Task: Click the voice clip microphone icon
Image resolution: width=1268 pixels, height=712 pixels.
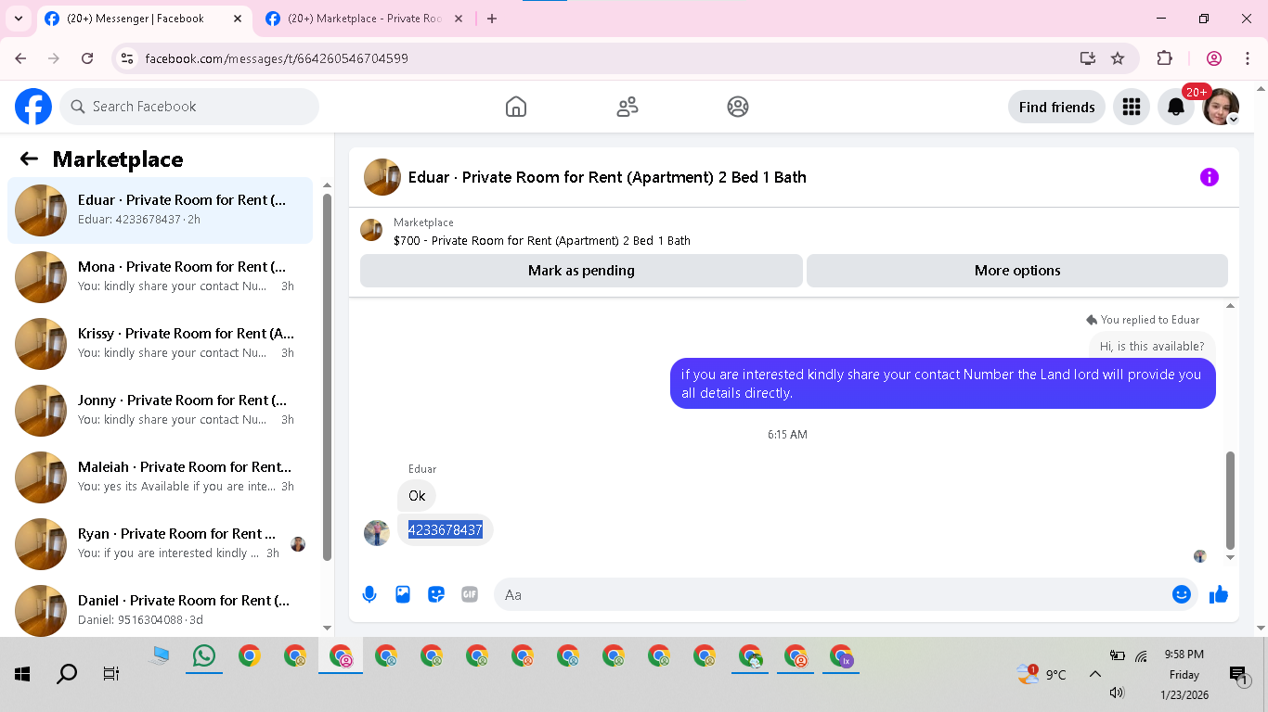Action: [369, 594]
